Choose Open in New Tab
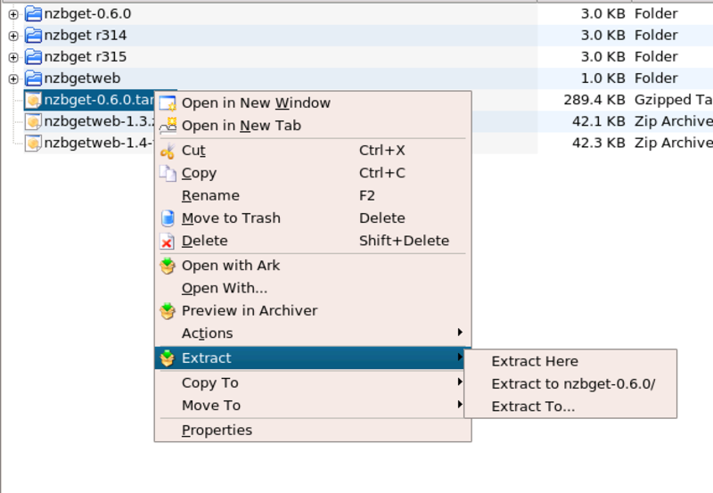The width and height of the screenshot is (713, 493). pos(313,126)
